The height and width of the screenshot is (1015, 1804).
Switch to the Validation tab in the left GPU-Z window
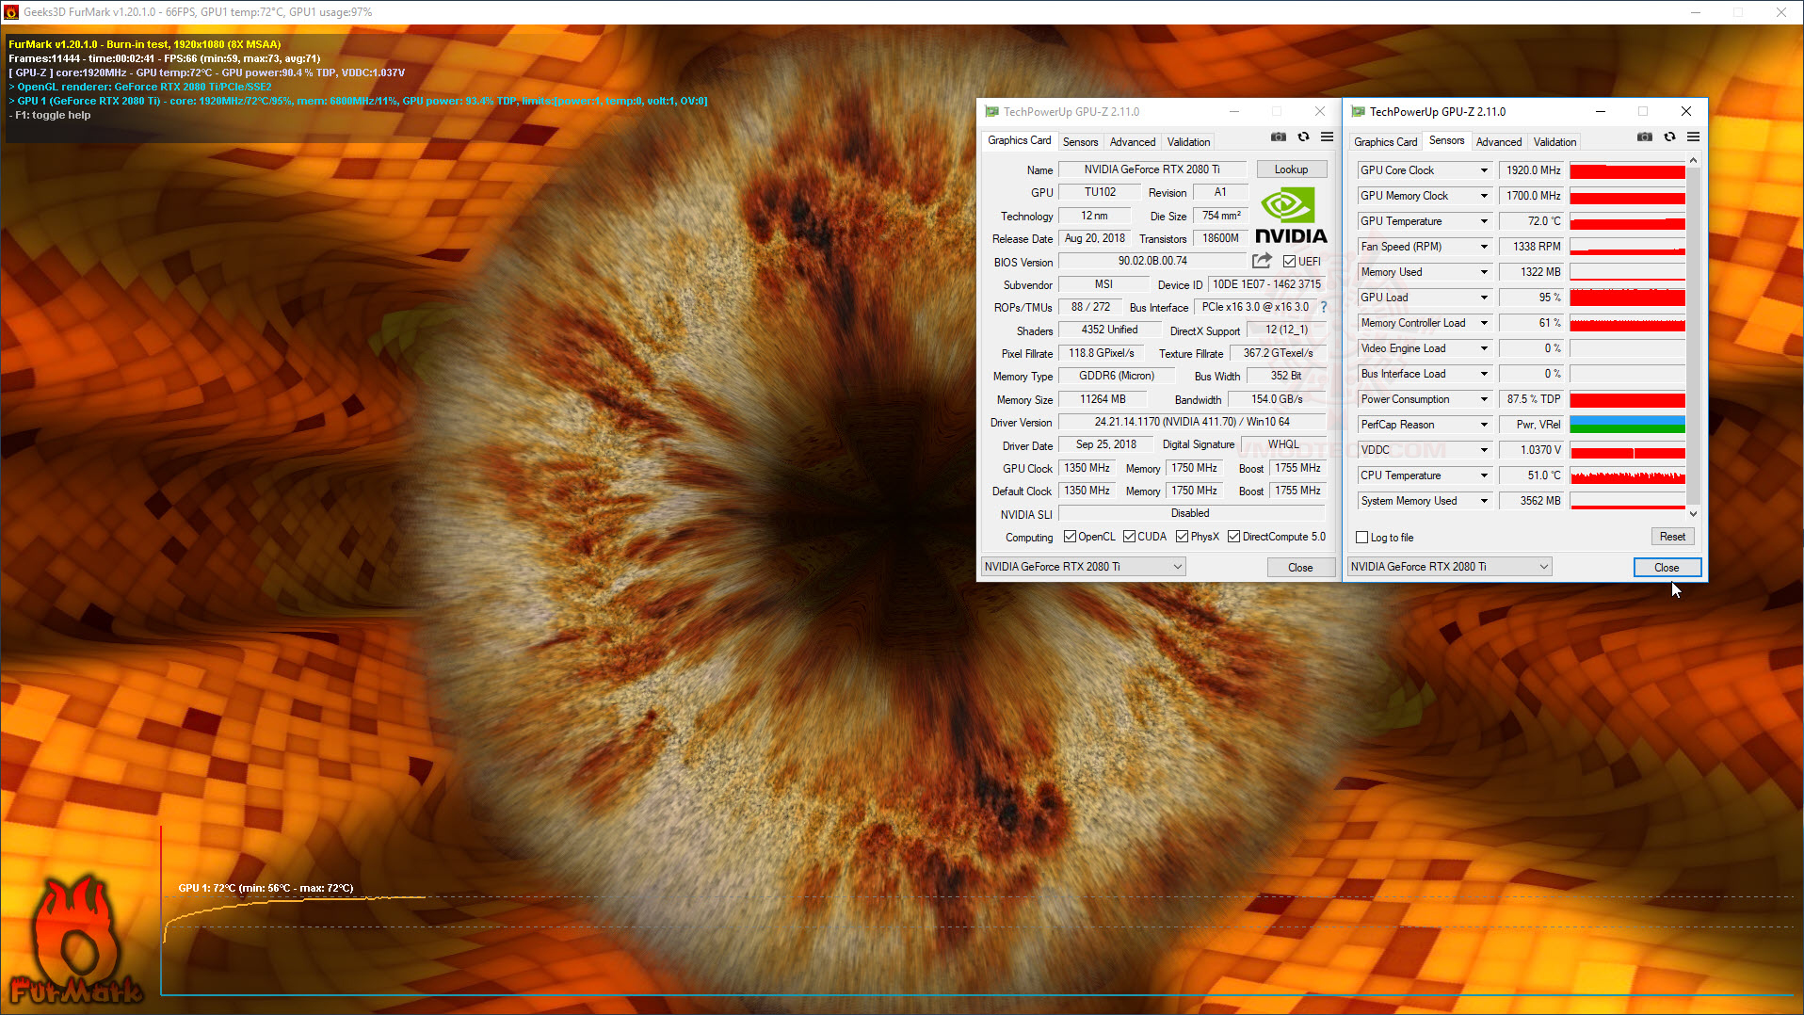[1188, 142]
